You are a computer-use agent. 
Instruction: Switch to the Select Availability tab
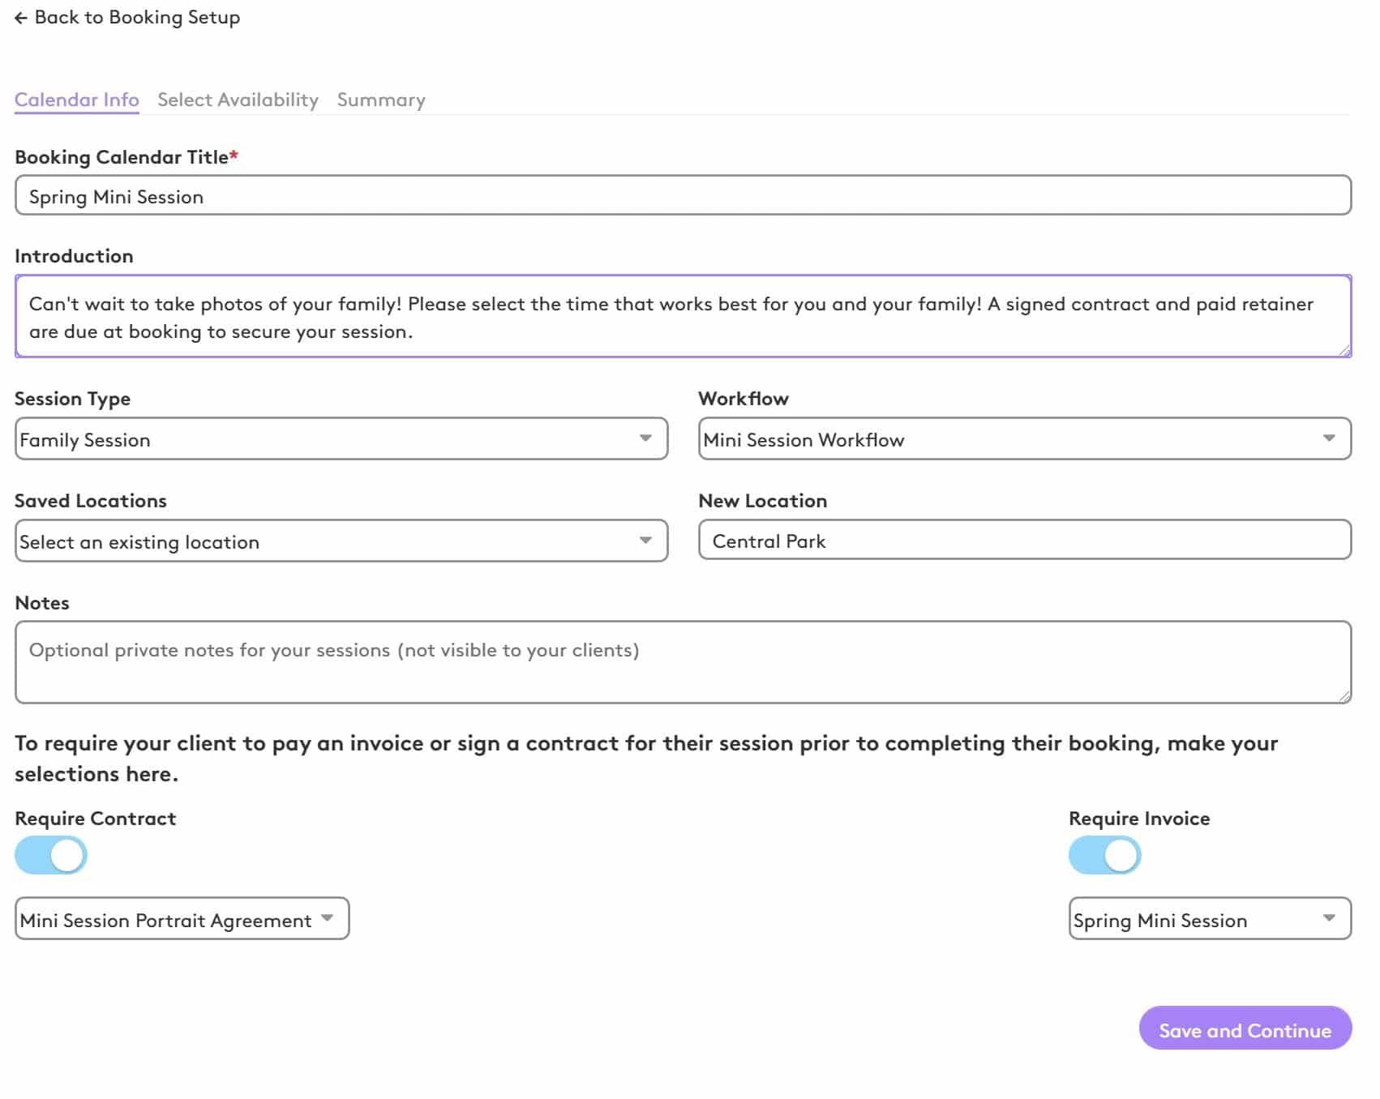[238, 100]
